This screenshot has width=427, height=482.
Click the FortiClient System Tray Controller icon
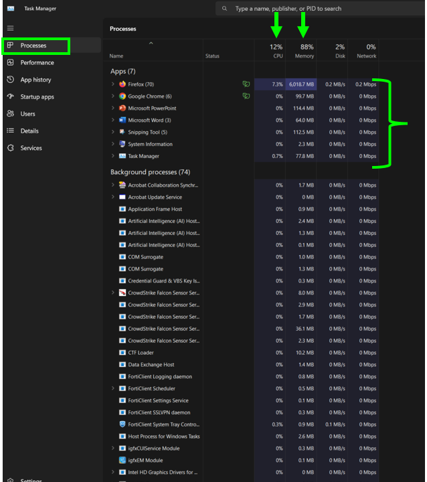tap(122, 424)
